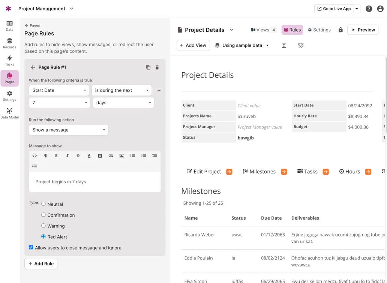Image resolution: width=387 pixels, height=283 pixels.
Task: Open the Start Date criteria dropdown
Action: point(59,90)
